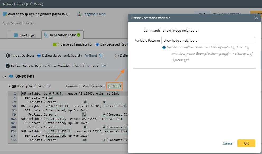This screenshot has width=262, height=154.
Task: Open the Diagnosis Tree link
Action: point(94,14)
